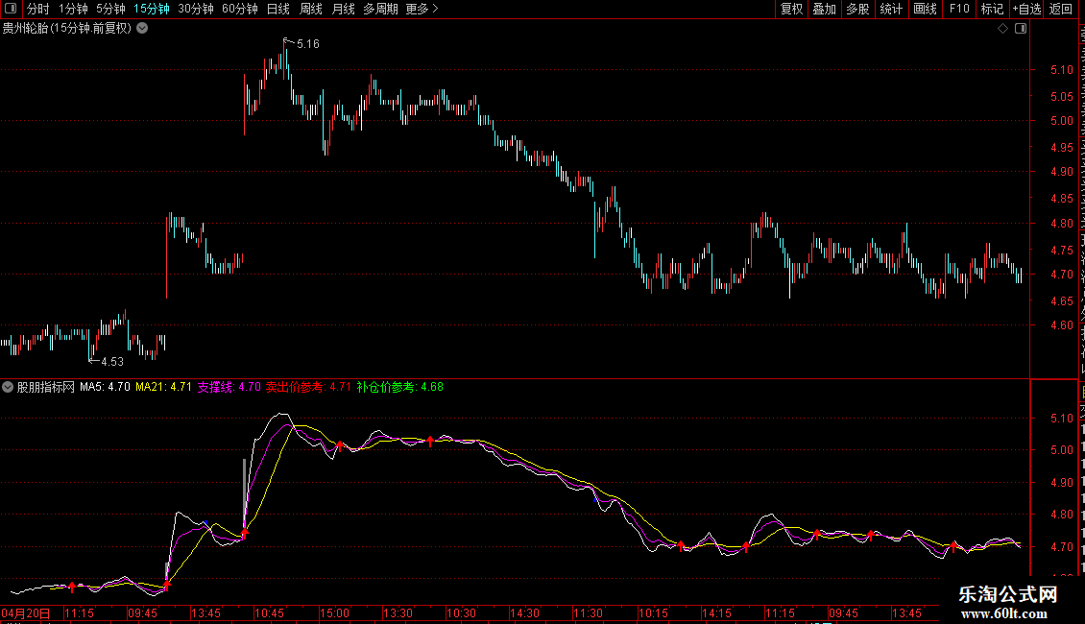Click the MA21: 4.71 indicator value
Image resolution: width=1085 pixels, height=624 pixels.
(x=163, y=387)
